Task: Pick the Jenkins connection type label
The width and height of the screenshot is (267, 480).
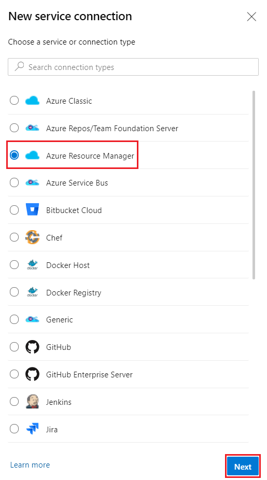Action: (x=59, y=402)
